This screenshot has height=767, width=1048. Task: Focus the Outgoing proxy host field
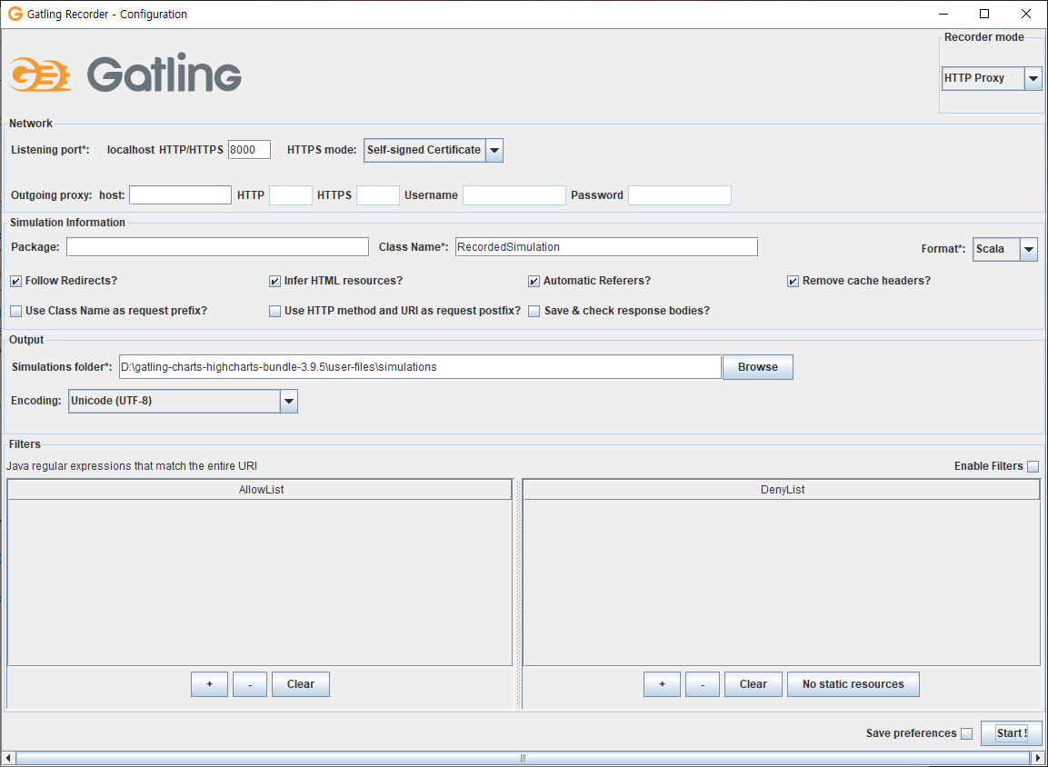pyautogui.click(x=181, y=195)
